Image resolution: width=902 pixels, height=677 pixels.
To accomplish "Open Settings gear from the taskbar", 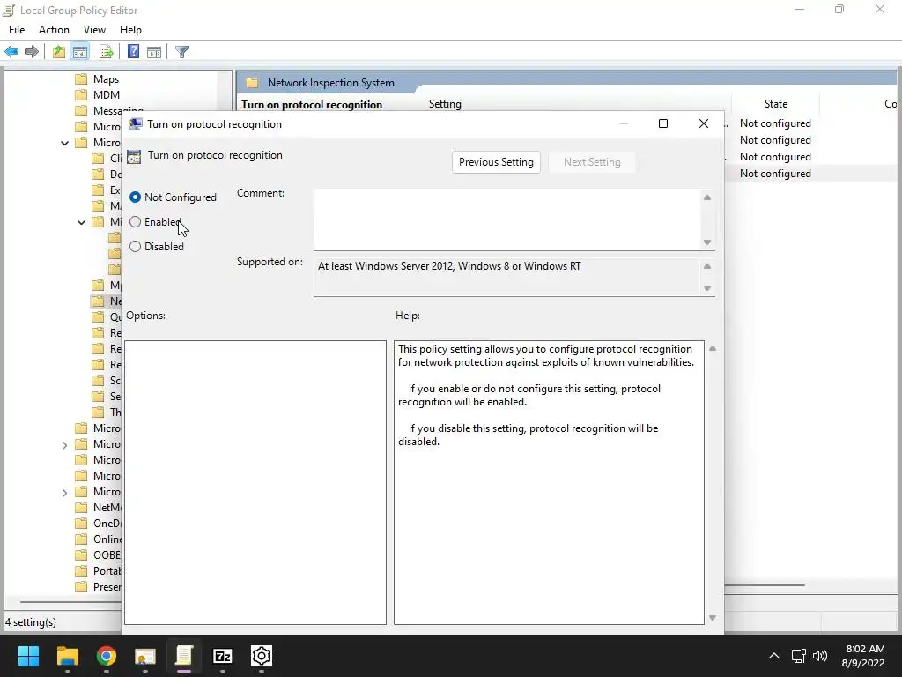I will [261, 656].
